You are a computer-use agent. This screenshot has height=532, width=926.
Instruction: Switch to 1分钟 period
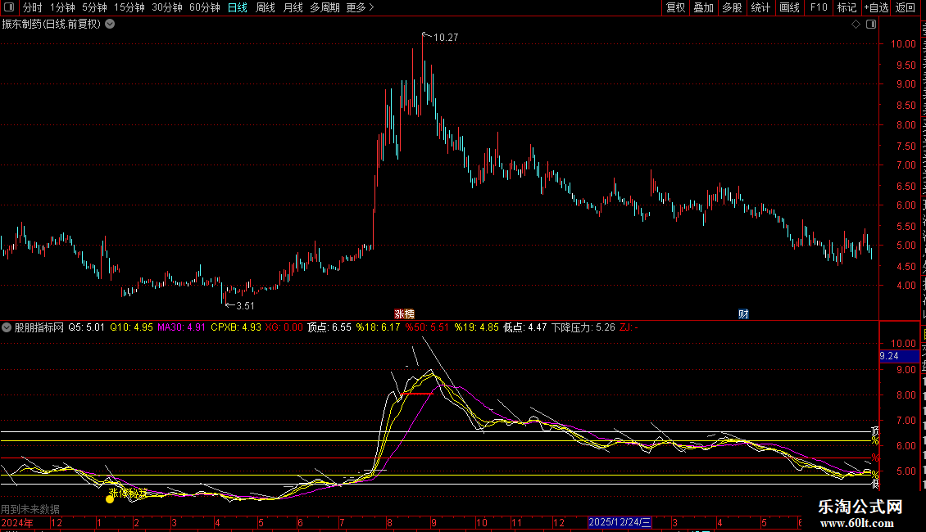[62, 7]
